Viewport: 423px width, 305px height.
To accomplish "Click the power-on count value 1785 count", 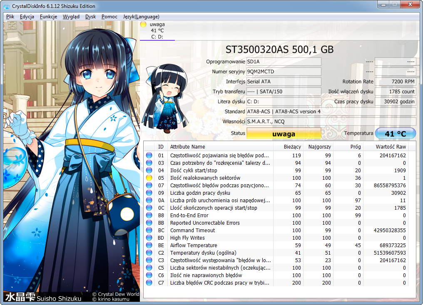I will (x=396, y=92).
